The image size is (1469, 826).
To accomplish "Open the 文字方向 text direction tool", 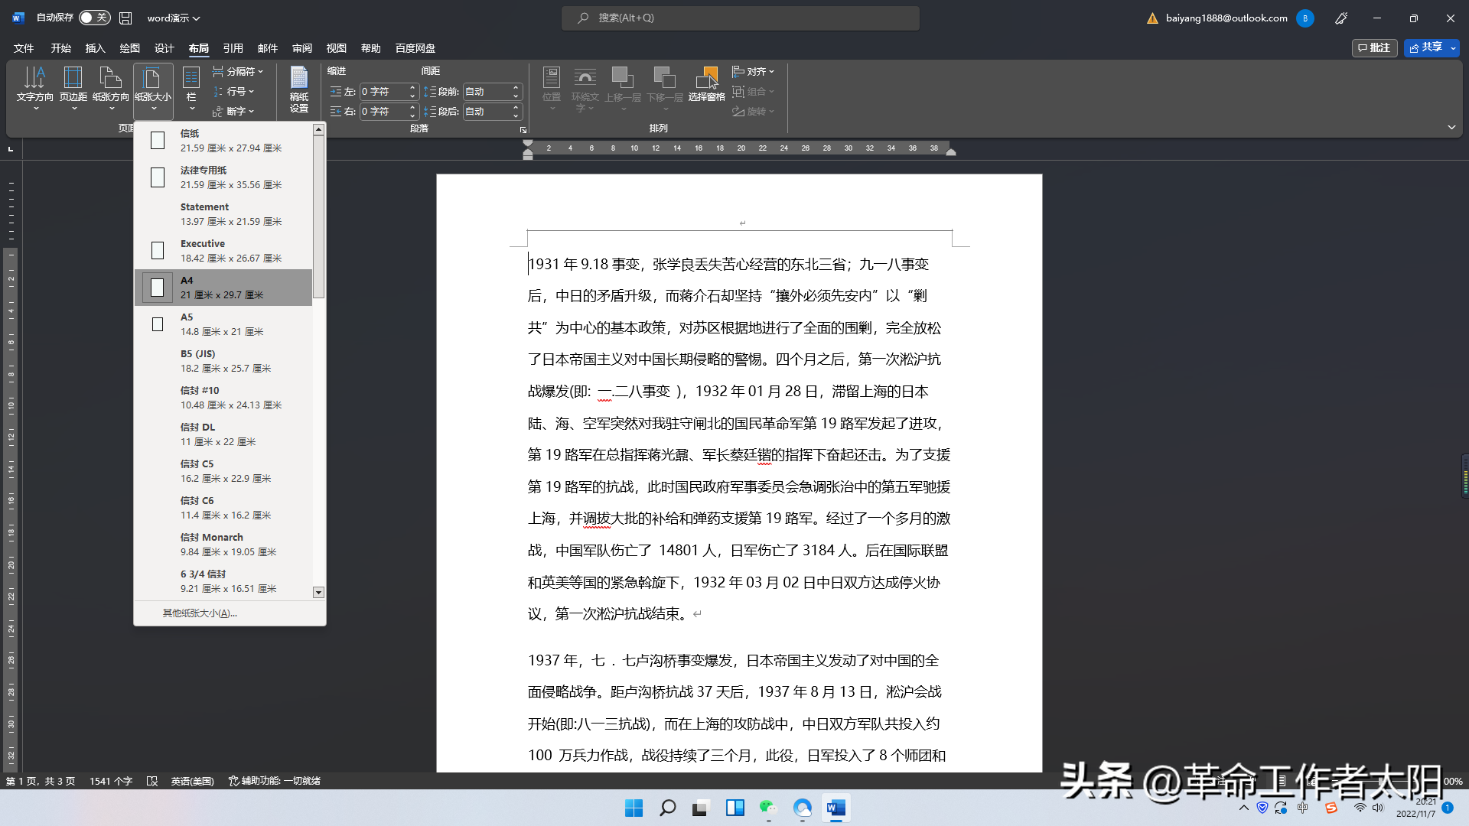I will 35,88.
